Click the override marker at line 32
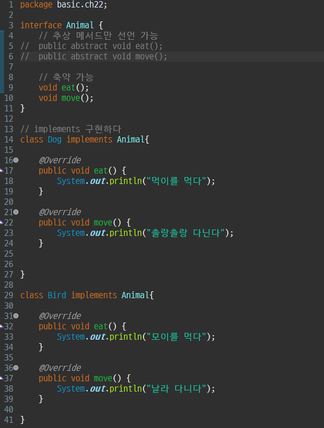 1,326
